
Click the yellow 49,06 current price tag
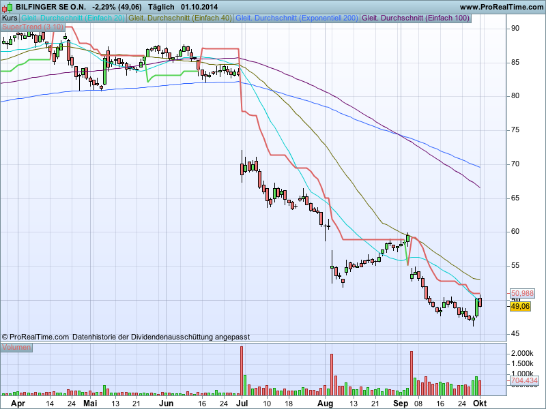(520, 307)
